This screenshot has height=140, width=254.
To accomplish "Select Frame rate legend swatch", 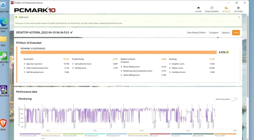I will (x=225, y=134).
